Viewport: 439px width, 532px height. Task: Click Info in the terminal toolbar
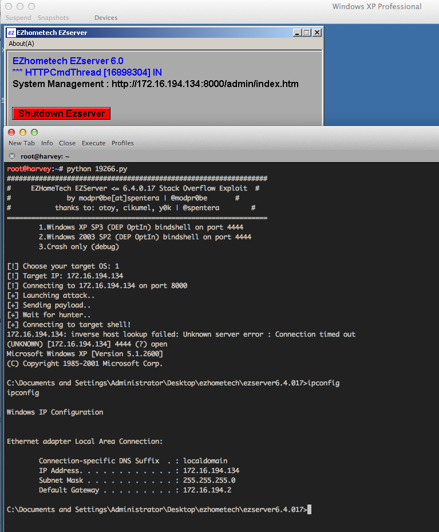[x=47, y=143]
